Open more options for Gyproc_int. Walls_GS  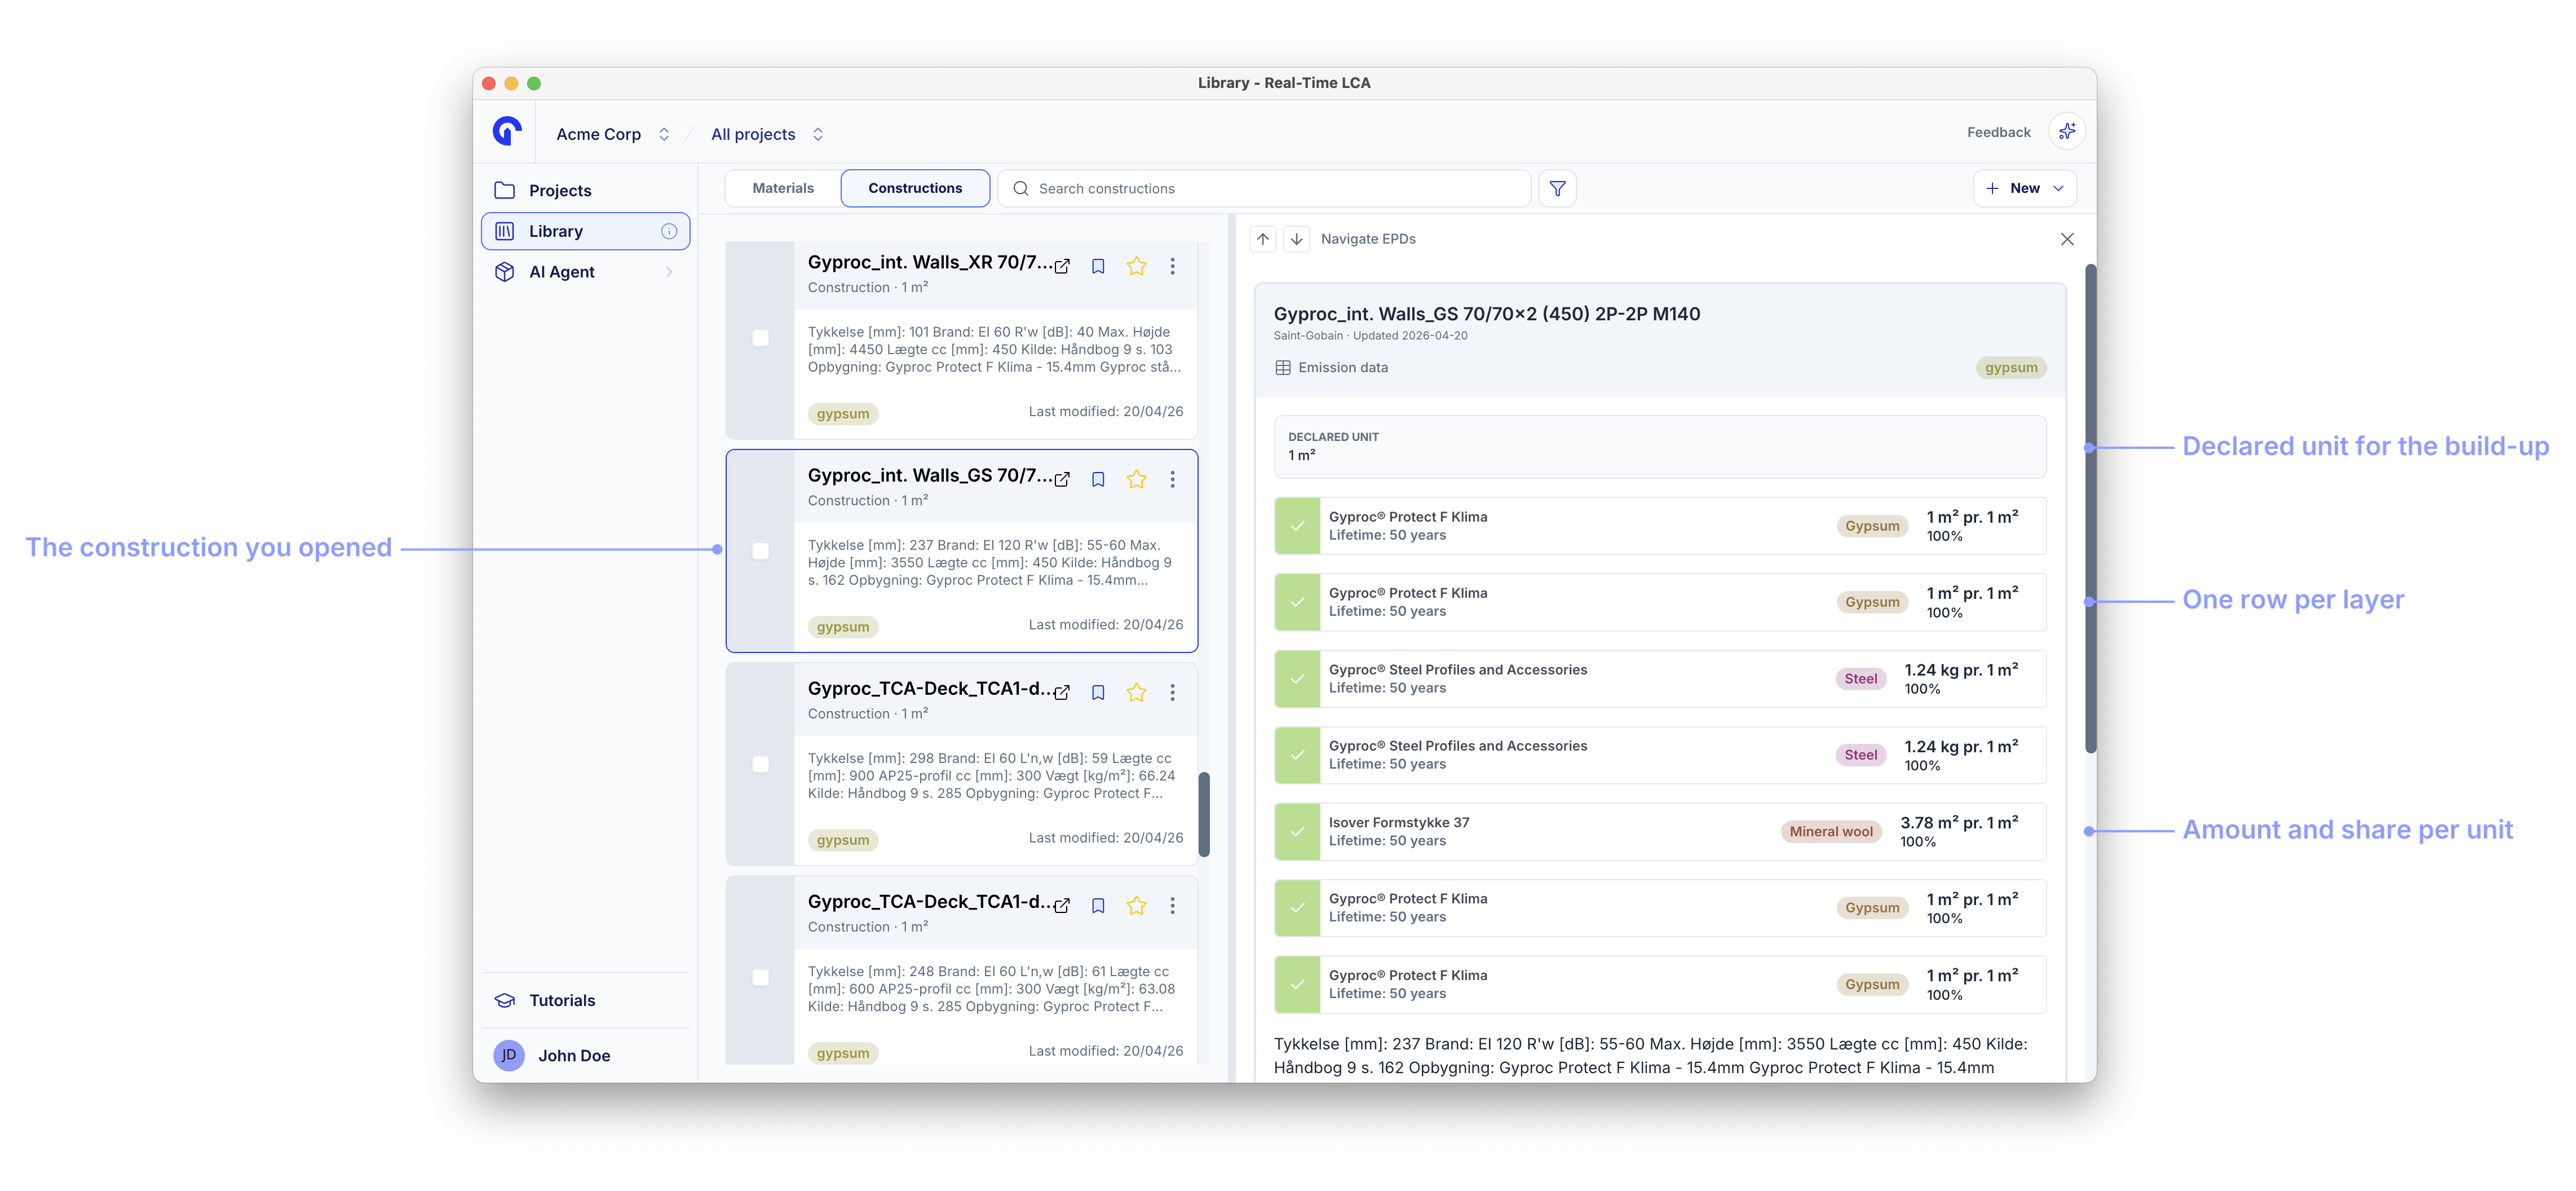pyautogui.click(x=1172, y=479)
